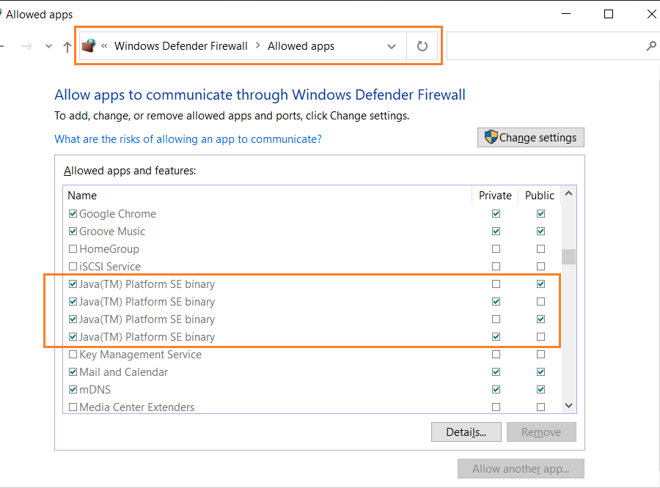The image size is (660, 488).
Task: Toggle Public checkbox for Mail and Calendar
Action: coord(541,372)
